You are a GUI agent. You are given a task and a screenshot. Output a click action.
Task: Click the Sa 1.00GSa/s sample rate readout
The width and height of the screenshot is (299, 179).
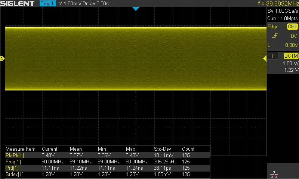pos(283,11)
